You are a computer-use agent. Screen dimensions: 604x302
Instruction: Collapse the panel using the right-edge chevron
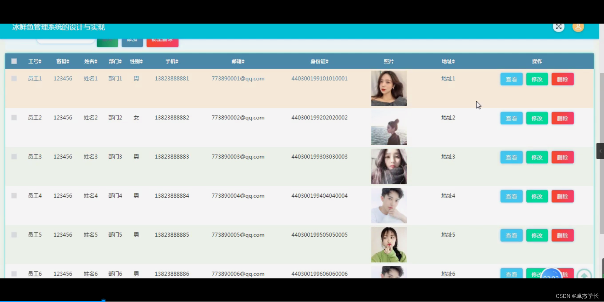[x=600, y=151]
